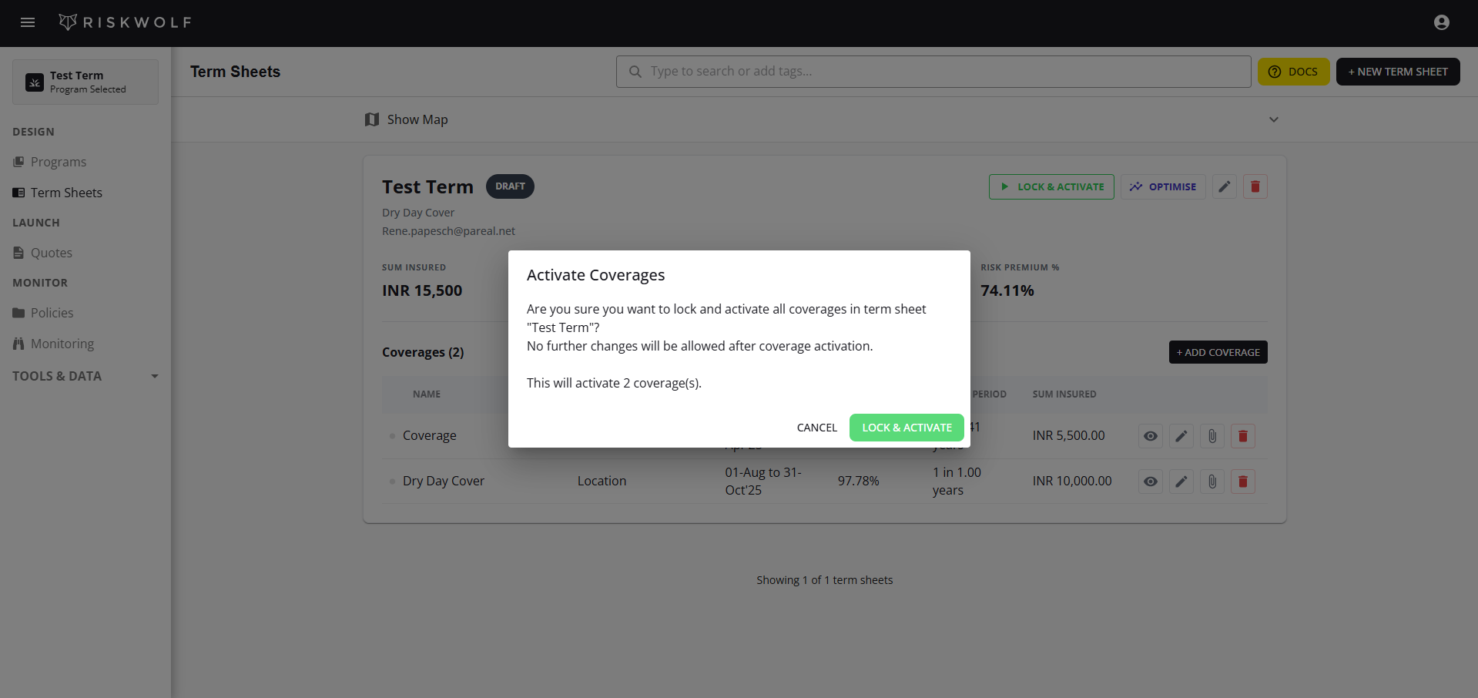Screen dimensions: 1478x698
Task: Preview Dry Day Cover with the eye icon
Action: [1150, 481]
